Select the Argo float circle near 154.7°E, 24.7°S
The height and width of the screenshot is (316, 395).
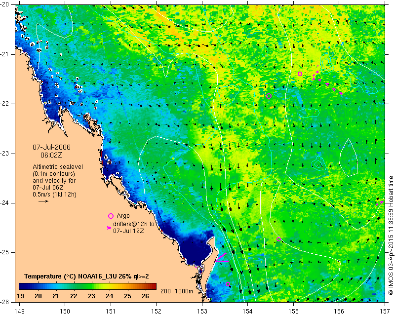coord(278,239)
